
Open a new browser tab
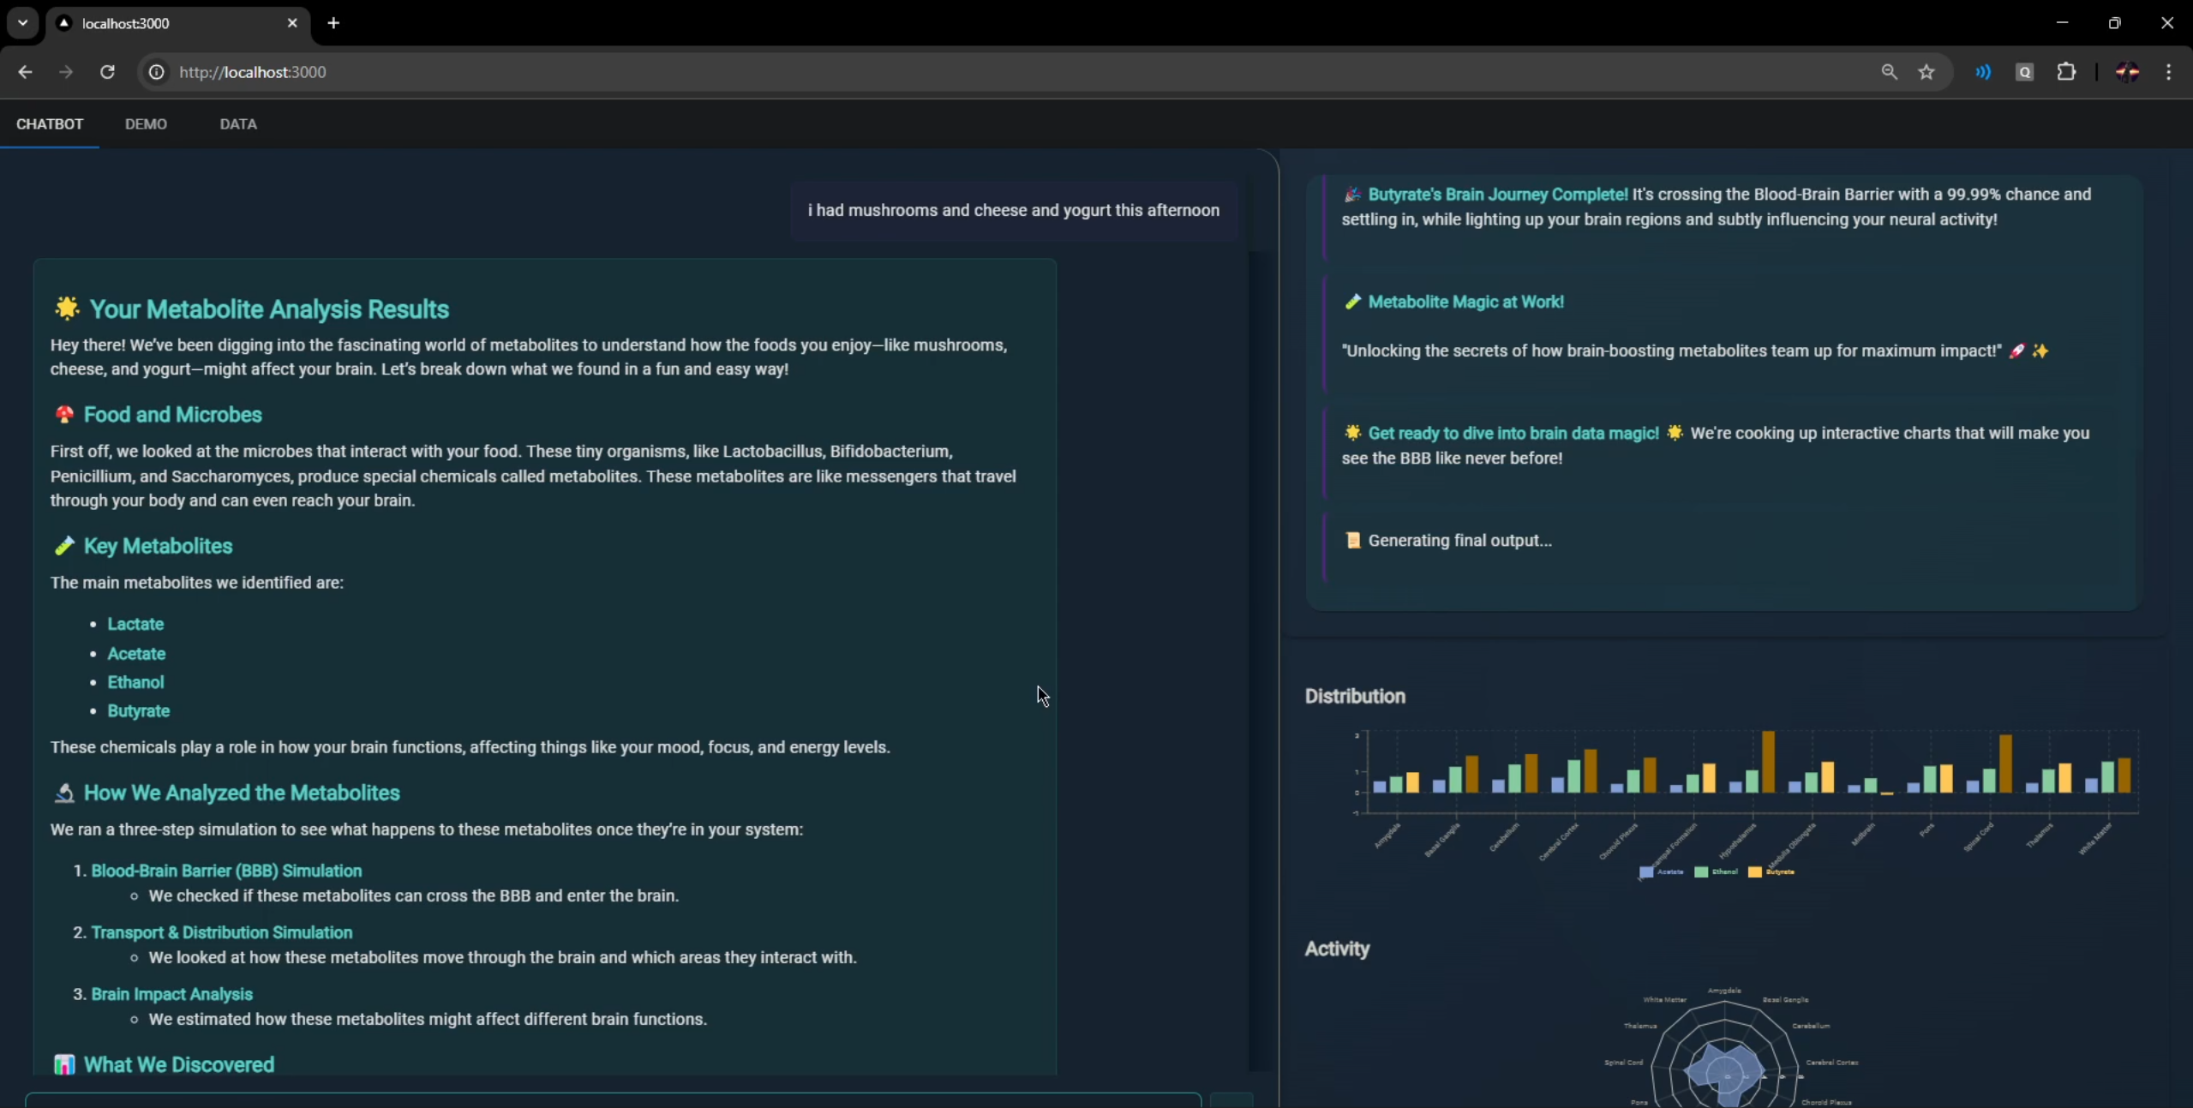coord(333,23)
